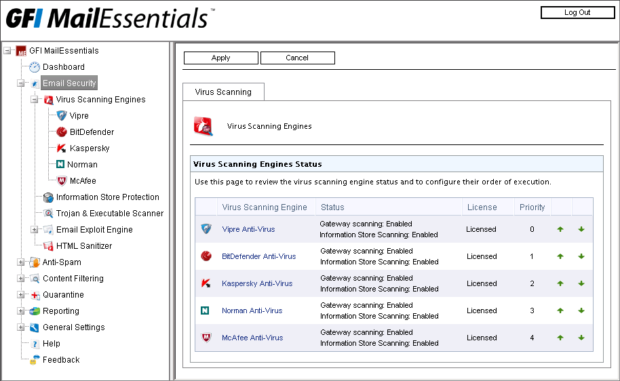Move Norman Anti-Virus priority down
620x381 pixels.
[x=581, y=310]
